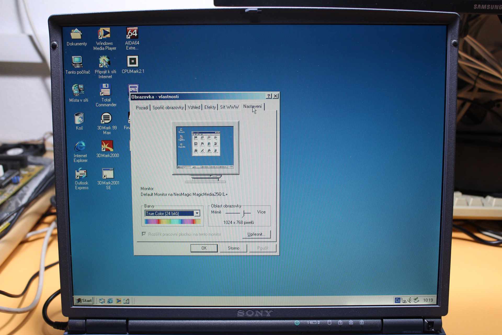Screen dimensions: 502x335
Task: Switch to the Spořič obrazovky tab
Action: tap(168, 107)
